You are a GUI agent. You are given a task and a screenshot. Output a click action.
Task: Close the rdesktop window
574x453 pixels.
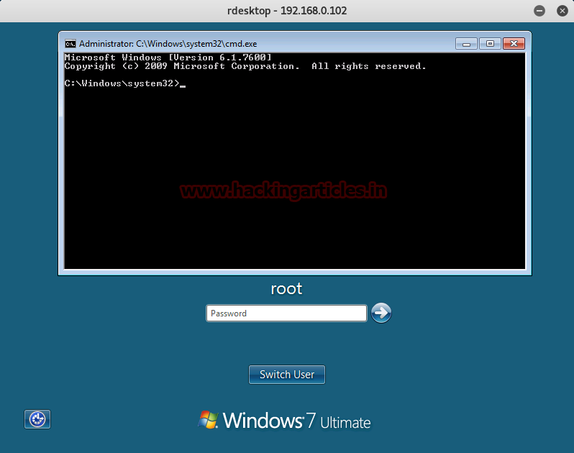(x=562, y=11)
